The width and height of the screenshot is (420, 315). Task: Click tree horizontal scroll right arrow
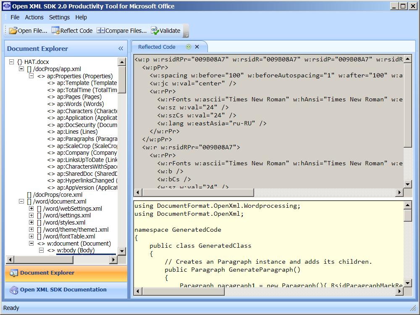pyautogui.click(x=113, y=259)
